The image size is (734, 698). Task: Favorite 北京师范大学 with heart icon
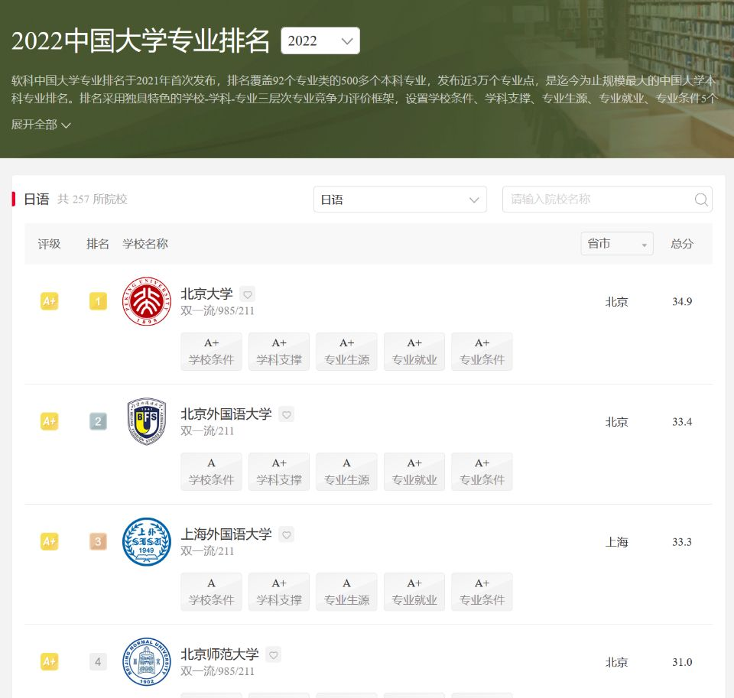pos(274,654)
